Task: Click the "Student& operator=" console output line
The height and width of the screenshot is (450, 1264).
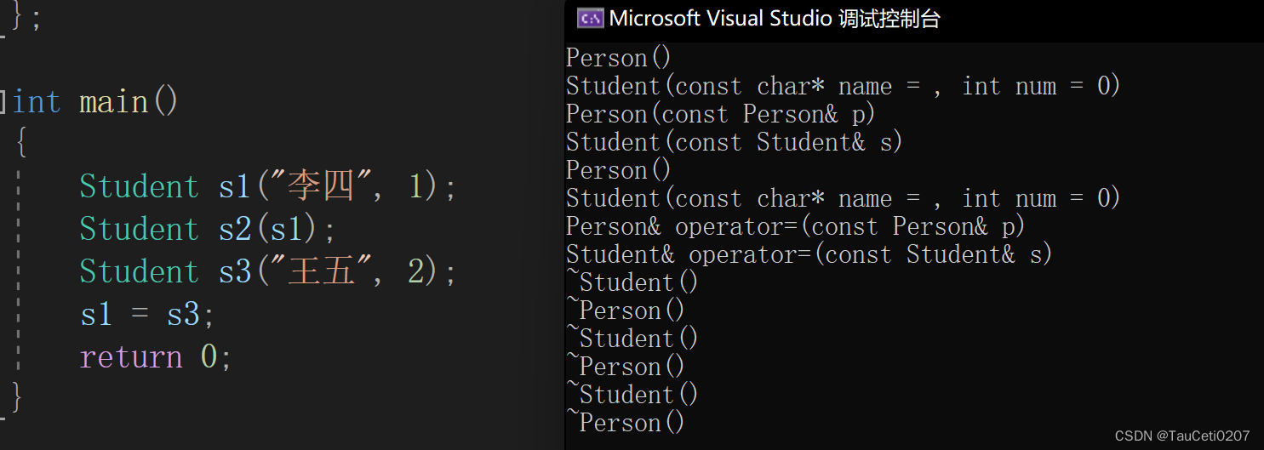Action: click(809, 254)
